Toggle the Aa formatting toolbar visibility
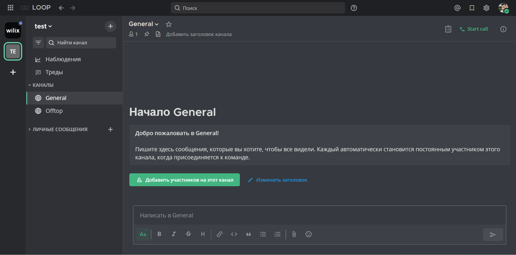This screenshot has height=255, width=516. tap(143, 234)
